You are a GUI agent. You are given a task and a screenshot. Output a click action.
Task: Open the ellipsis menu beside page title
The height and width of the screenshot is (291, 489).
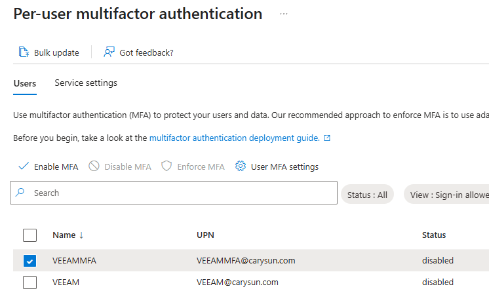coord(284,14)
